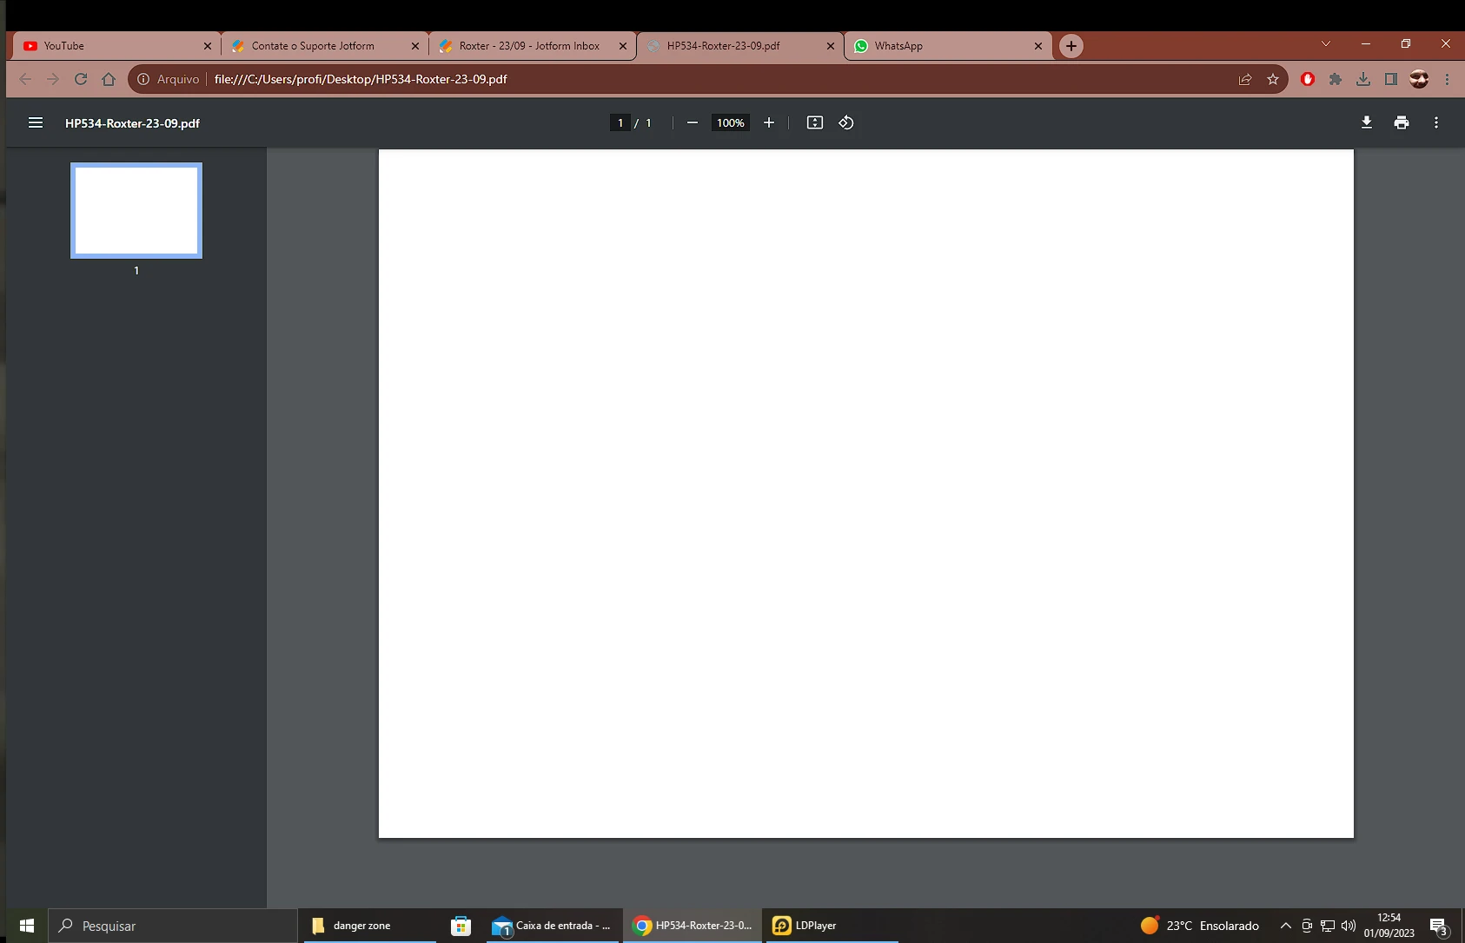Rotate the PDF counterclockwise

(x=845, y=122)
